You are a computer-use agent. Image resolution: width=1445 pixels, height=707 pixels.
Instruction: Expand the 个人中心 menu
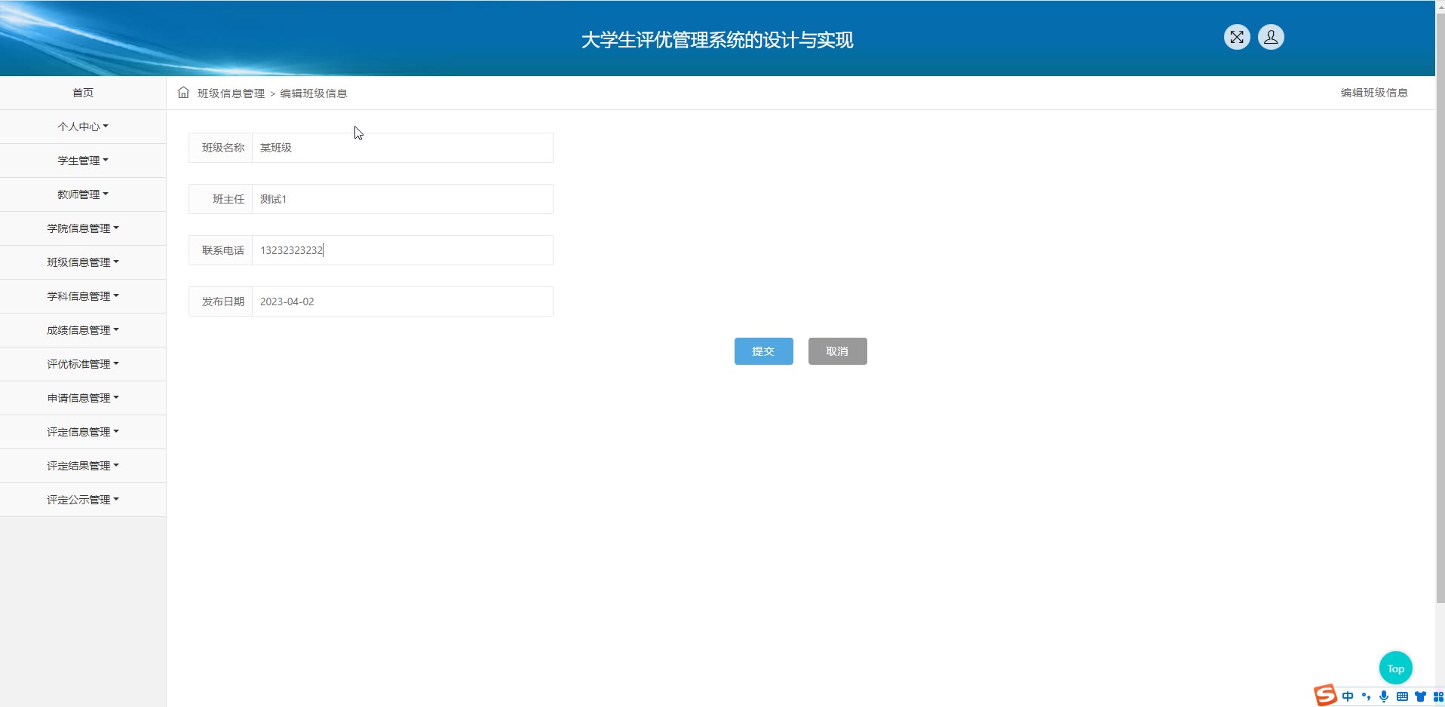click(x=83, y=127)
